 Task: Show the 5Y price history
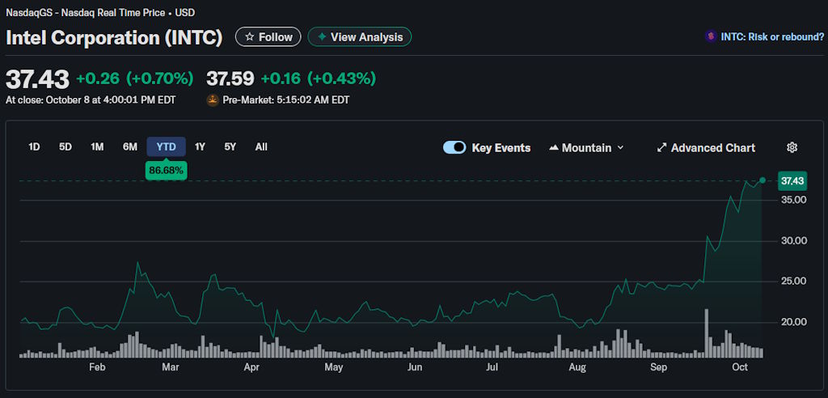[x=230, y=146]
